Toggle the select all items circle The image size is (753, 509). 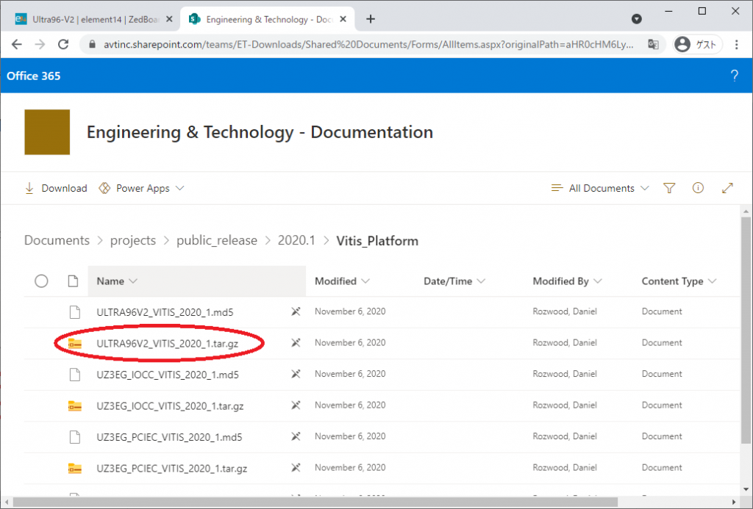pos(41,281)
